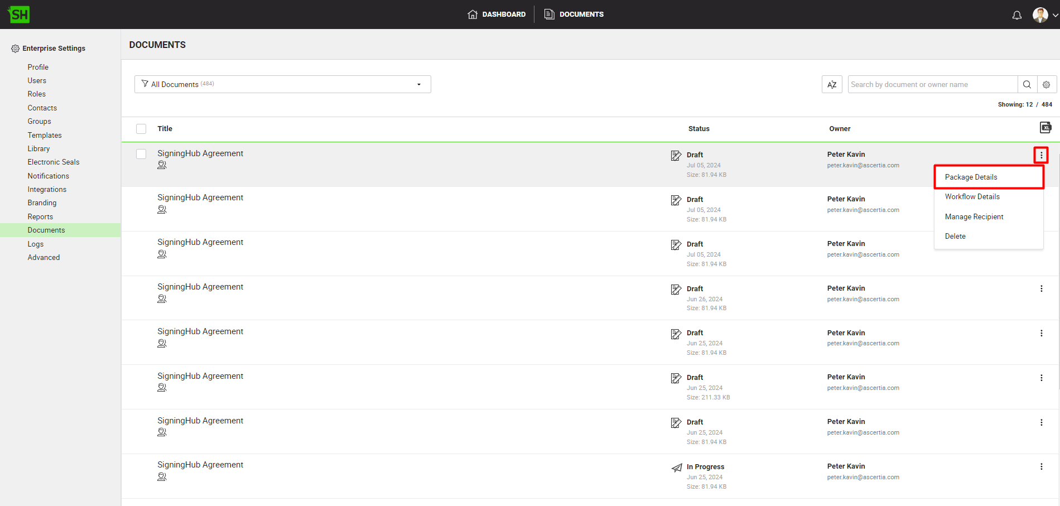Open the Templates settings page
1060x506 pixels.
[45, 136]
